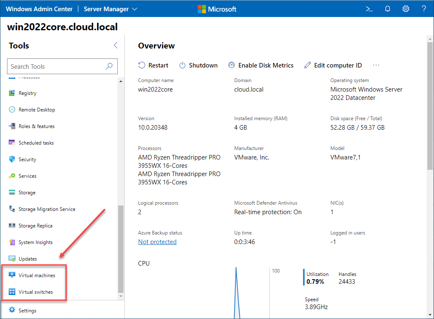This screenshot has width=434, height=319.
Task: Select Updates in the Tools list
Action: [x=28, y=259]
